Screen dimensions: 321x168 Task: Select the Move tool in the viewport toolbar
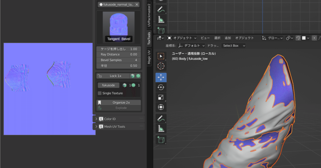click(161, 77)
